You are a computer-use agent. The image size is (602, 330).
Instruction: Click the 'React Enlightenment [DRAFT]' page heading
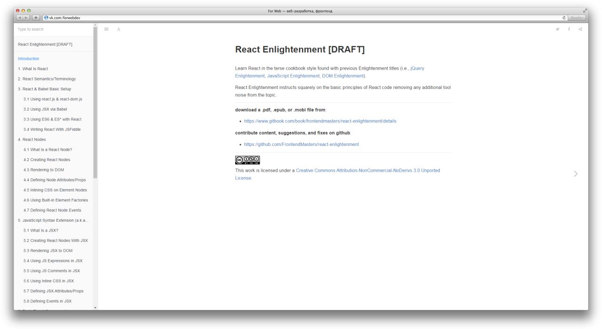300,49
